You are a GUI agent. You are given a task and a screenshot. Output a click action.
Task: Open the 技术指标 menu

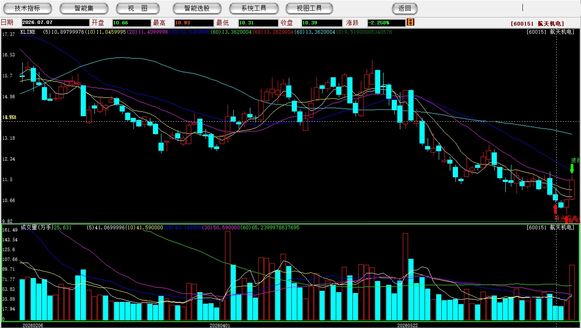click(27, 8)
